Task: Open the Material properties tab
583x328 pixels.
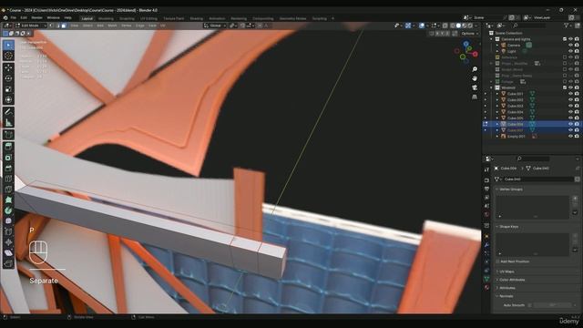Action: 486,288
